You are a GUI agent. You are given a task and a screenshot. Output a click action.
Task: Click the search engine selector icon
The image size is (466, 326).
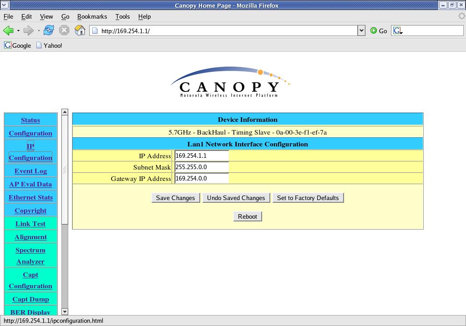398,30
